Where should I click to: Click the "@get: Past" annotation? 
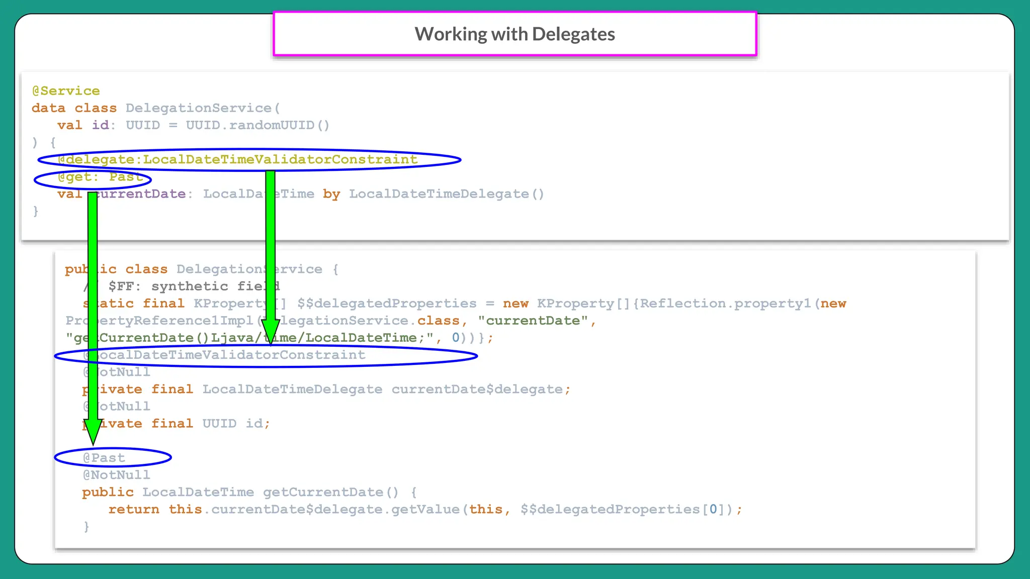(100, 177)
